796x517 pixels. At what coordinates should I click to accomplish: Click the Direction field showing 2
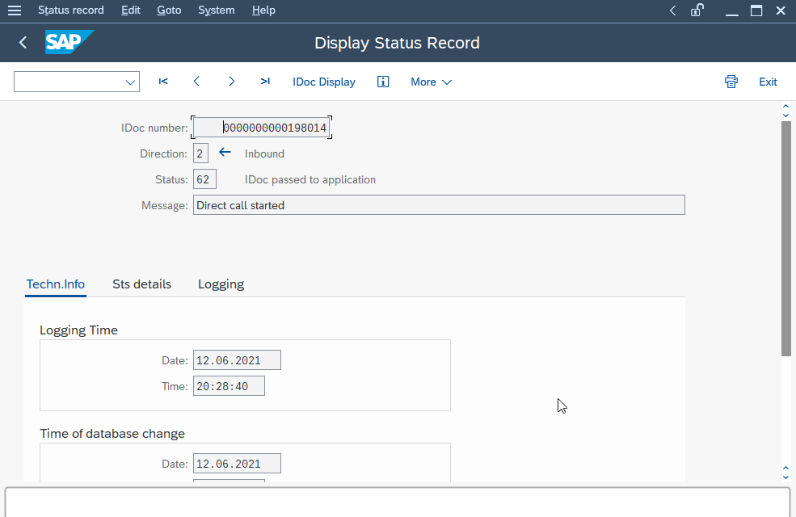(x=200, y=153)
